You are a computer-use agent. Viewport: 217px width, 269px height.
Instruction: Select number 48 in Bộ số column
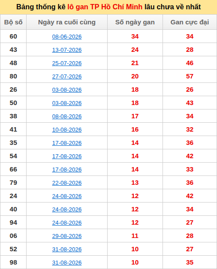(13, 63)
